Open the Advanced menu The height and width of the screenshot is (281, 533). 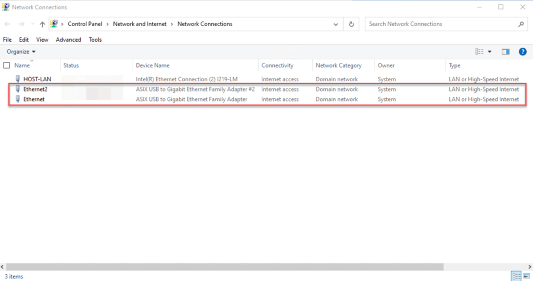(68, 40)
